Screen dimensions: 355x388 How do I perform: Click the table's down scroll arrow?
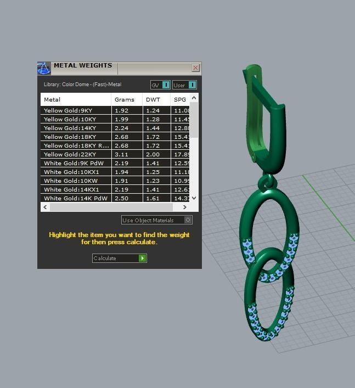click(x=194, y=198)
